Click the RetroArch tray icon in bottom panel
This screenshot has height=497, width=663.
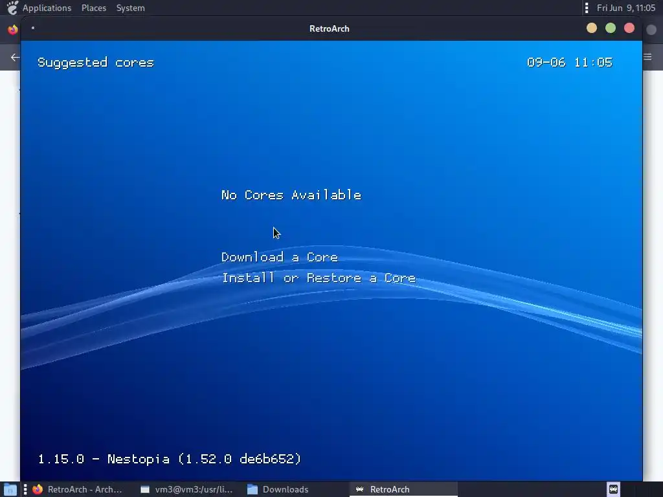[x=614, y=489]
